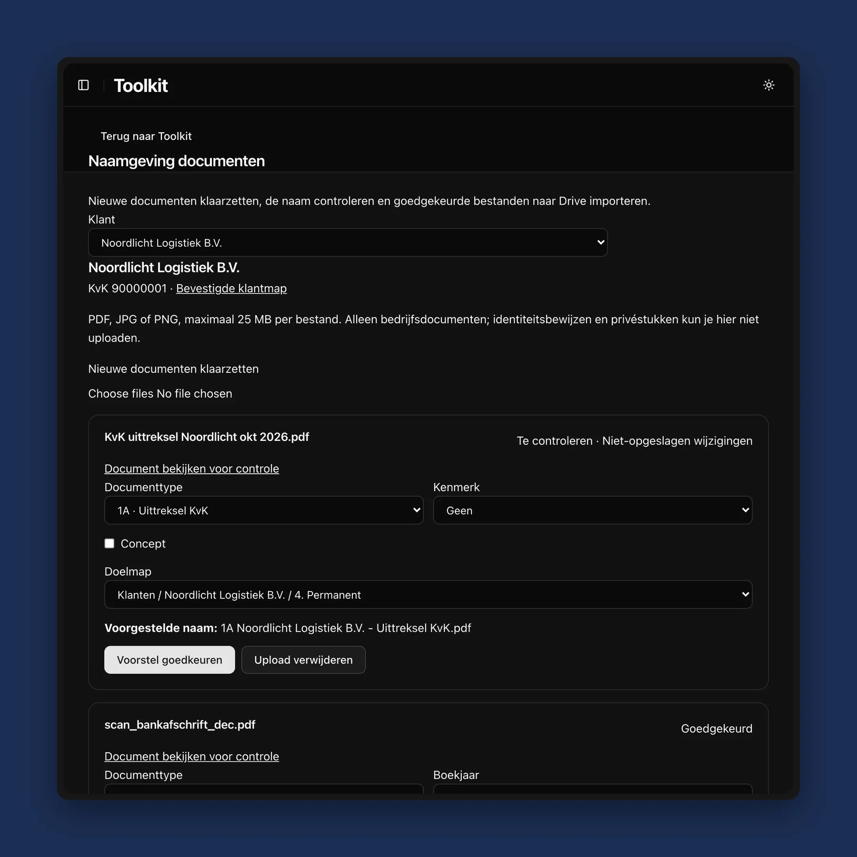Expand the Doelmap folder dropdown
Viewport: 857px width, 857px height.
click(428, 595)
